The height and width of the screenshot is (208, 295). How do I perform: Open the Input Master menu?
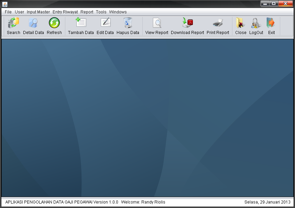pos(38,12)
